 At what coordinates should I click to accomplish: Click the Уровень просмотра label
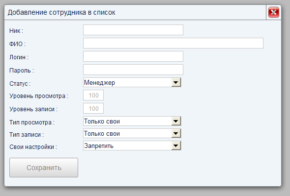39,96
